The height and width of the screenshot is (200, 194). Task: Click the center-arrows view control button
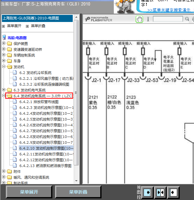point(160,192)
